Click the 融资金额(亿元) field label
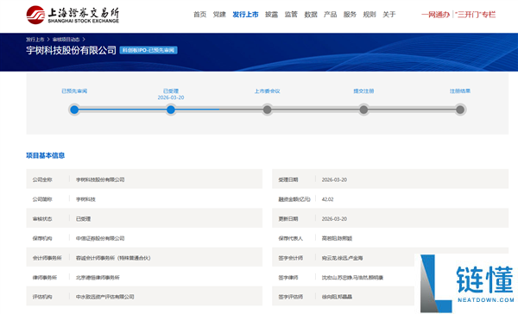 [294, 199]
